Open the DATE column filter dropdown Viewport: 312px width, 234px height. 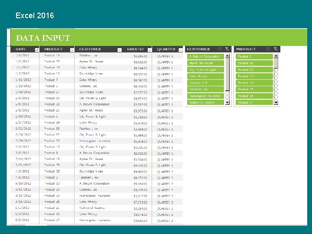pos(37,50)
